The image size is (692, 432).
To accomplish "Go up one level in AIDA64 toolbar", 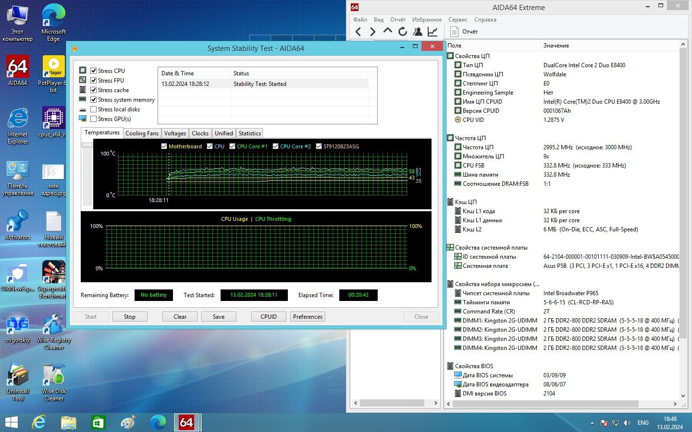I will tap(388, 31).
